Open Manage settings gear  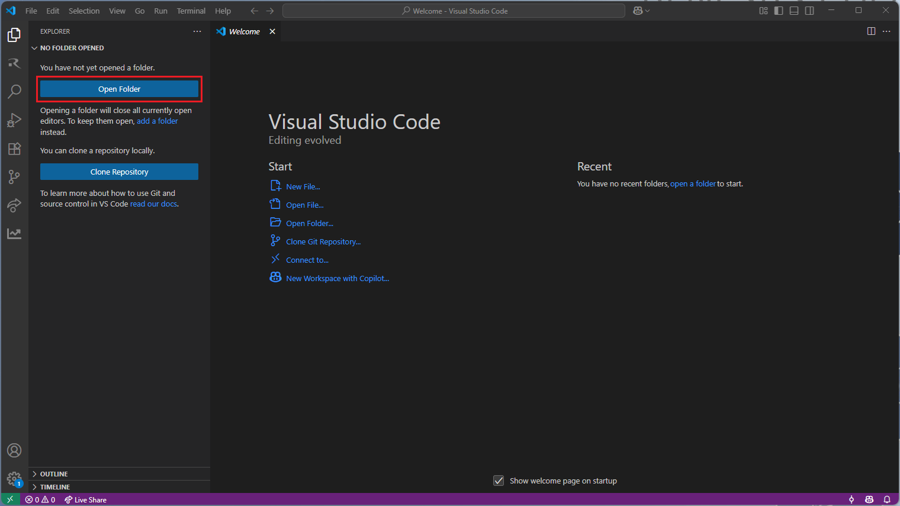point(14,478)
